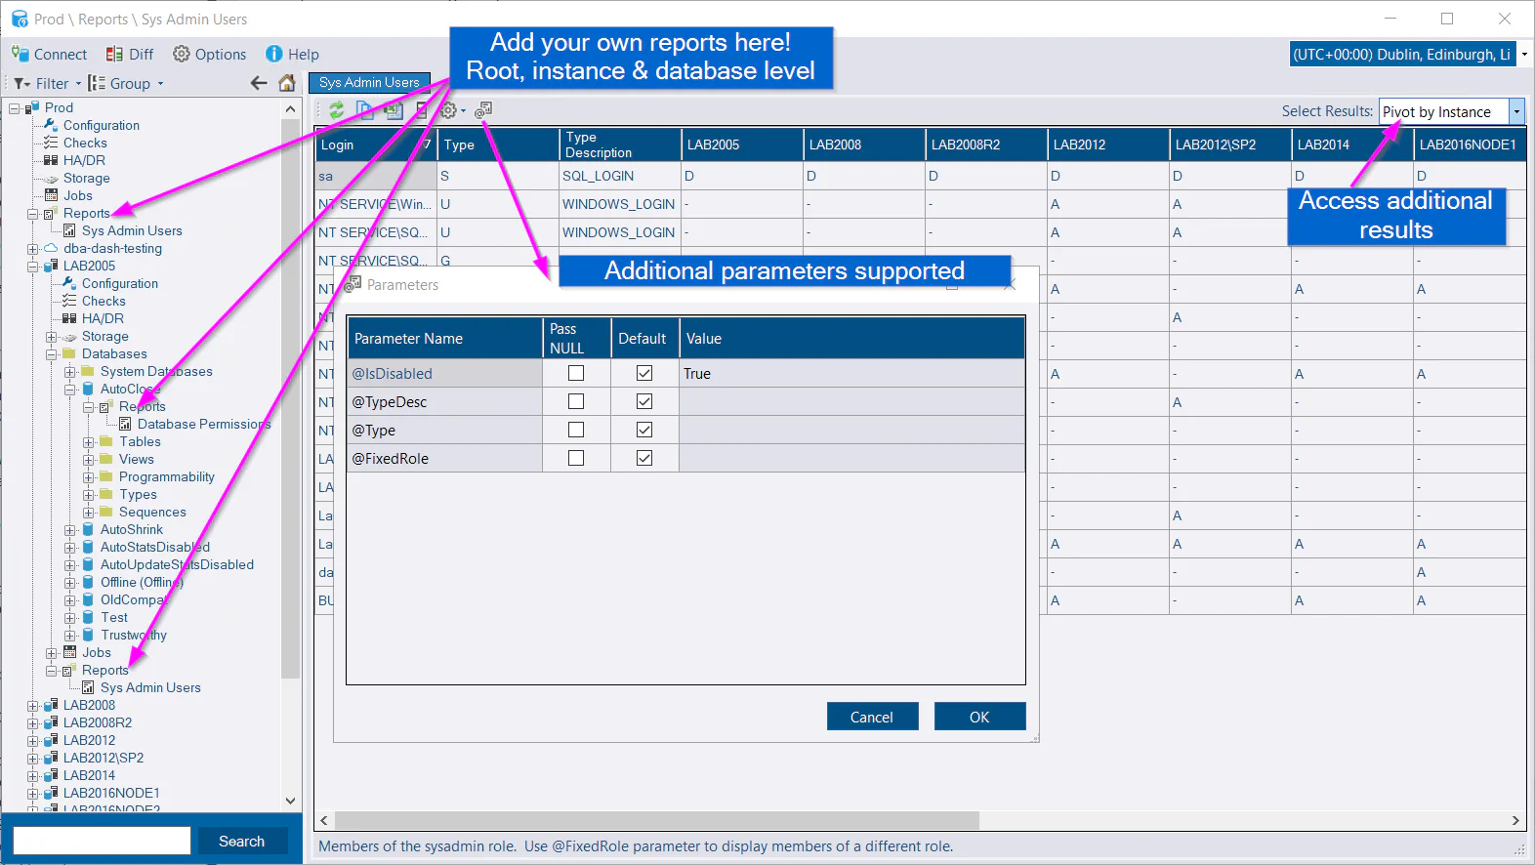Open the Help menu
The height and width of the screenshot is (865, 1535).
click(x=293, y=55)
